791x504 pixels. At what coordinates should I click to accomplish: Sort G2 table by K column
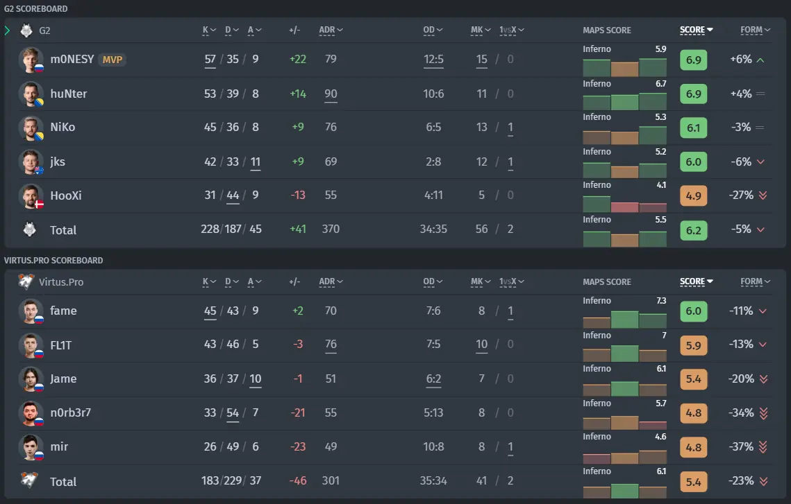pos(209,31)
